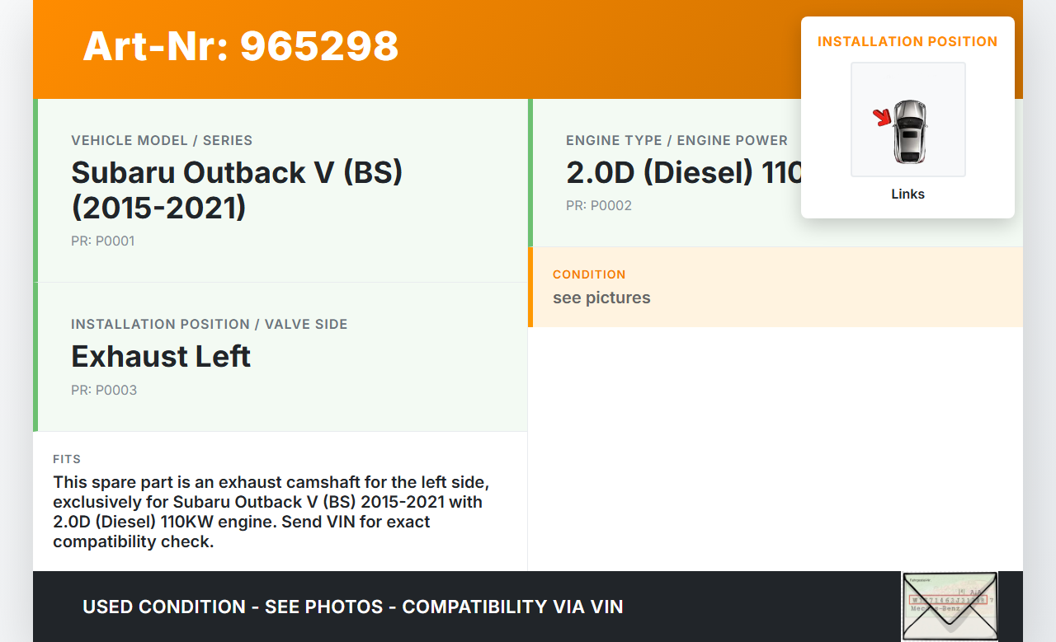Select the "Exhaust Left" value

tap(161, 356)
